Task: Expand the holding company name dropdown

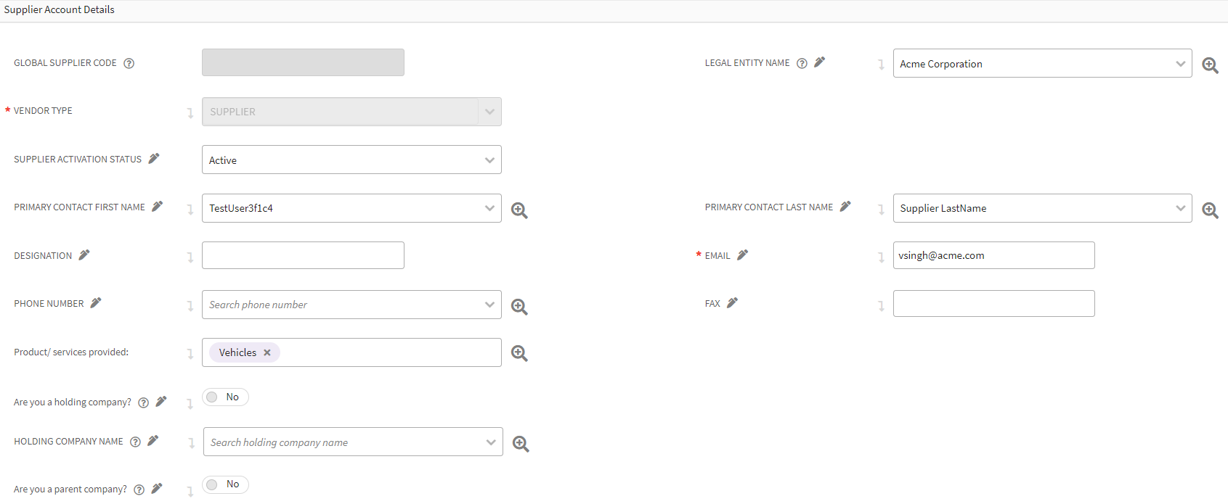Action: click(x=491, y=442)
